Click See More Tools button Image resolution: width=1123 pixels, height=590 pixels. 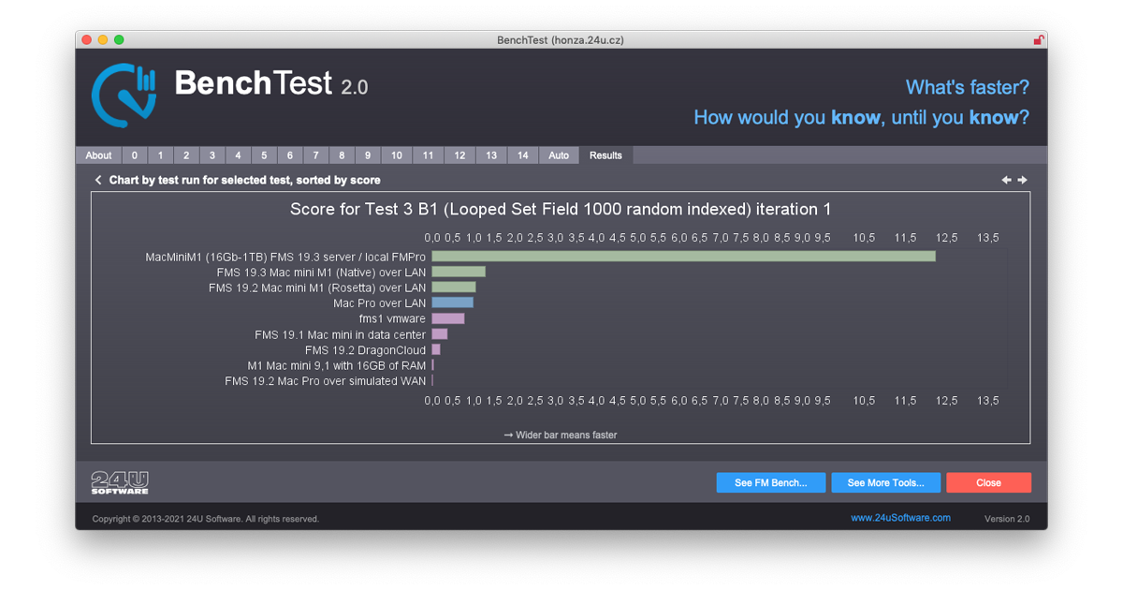coord(885,483)
